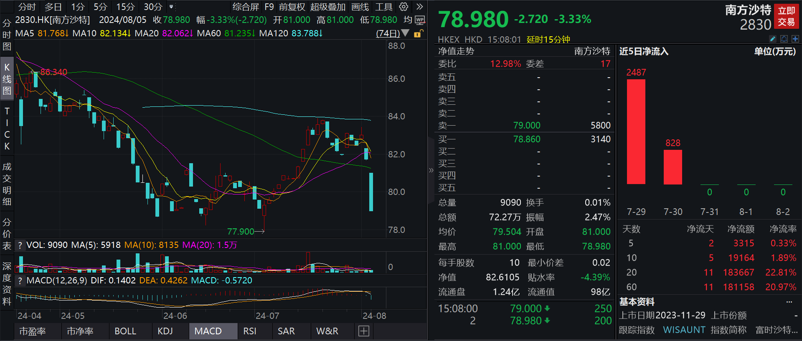Open F9 deep data
Screen dimensions: 802x341
point(269,7)
